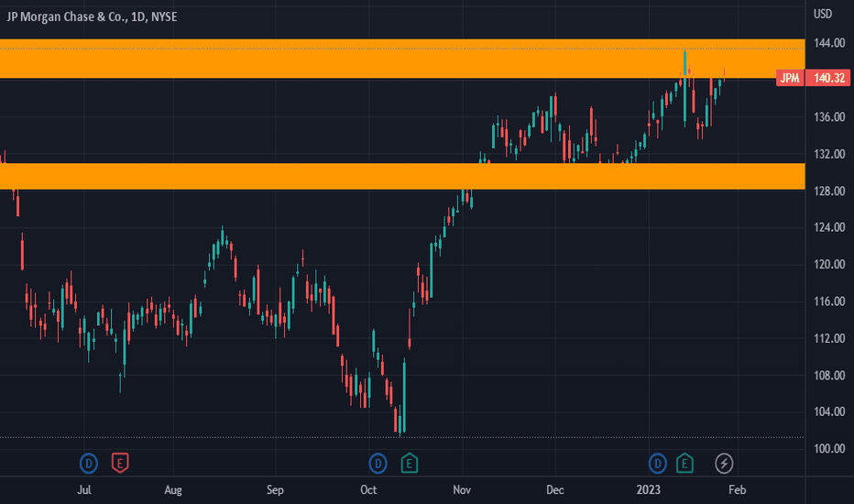Image resolution: width=854 pixels, height=504 pixels.
Task: Click the 104.00 price axis label
Action: [829, 412]
